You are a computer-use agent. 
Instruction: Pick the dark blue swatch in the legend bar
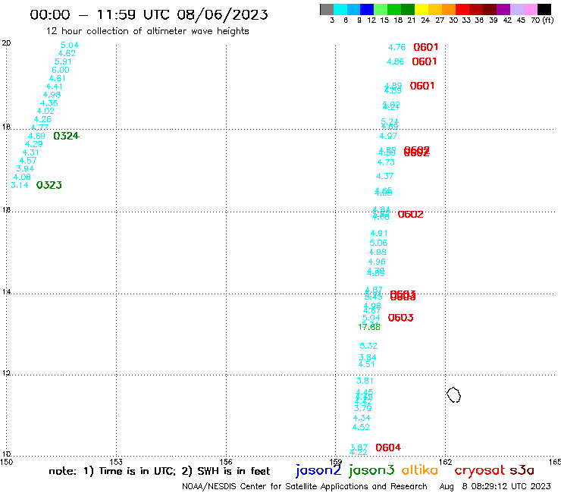point(367,10)
